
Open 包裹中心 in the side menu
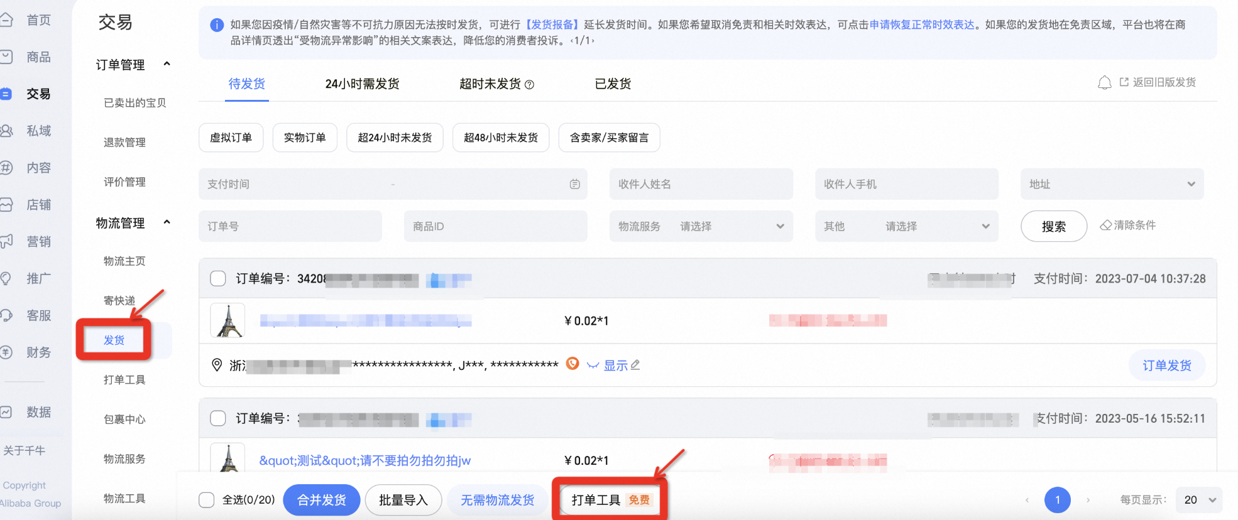tap(124, 420)
